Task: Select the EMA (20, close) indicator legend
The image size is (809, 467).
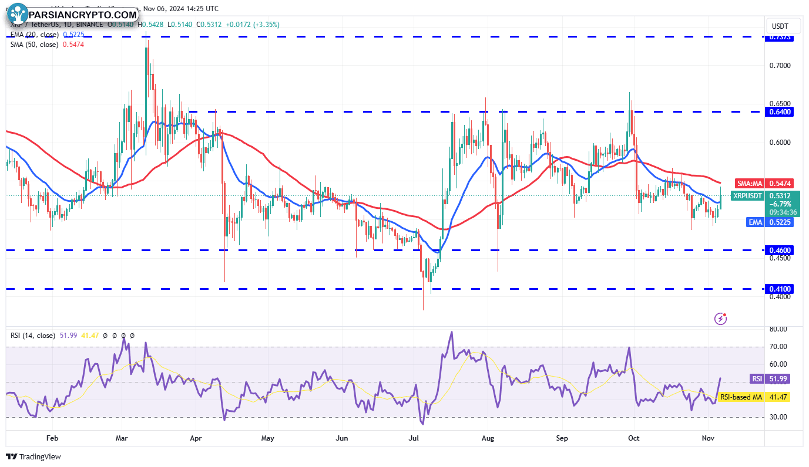Action: tap(34, 35)
